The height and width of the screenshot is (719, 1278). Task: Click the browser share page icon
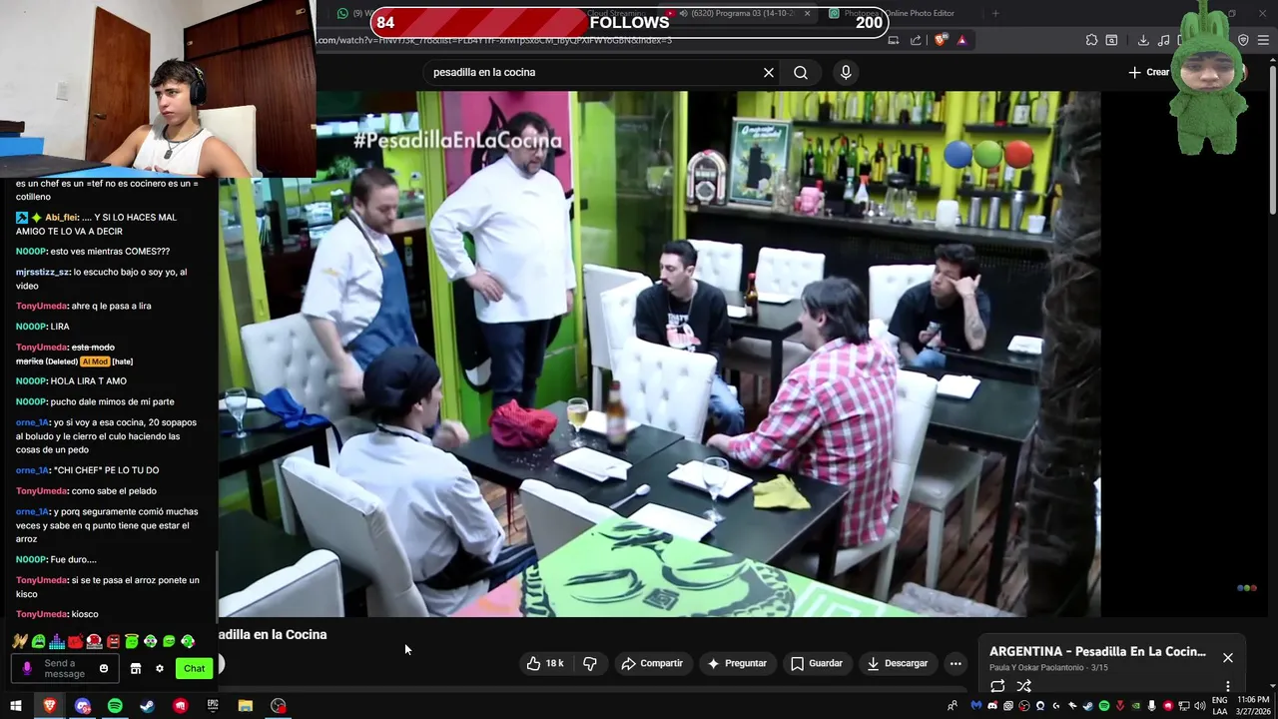coord(916,40)
